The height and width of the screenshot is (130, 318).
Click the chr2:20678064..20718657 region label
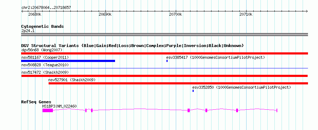click(46, 8)
